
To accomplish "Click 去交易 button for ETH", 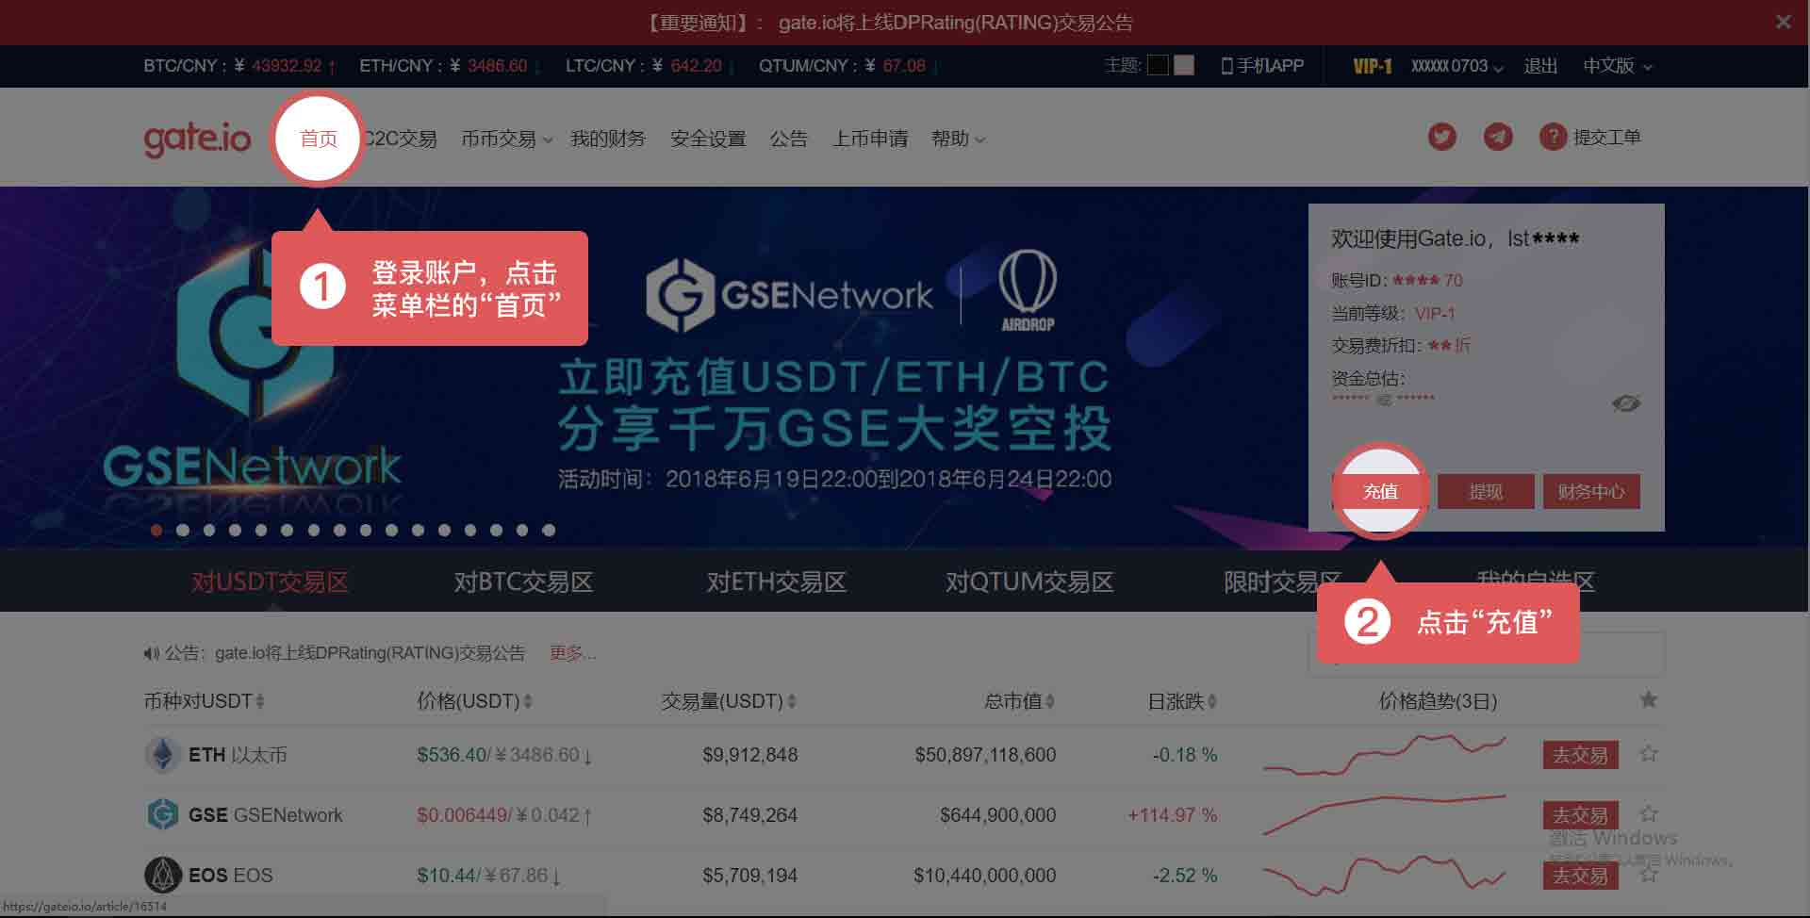I will pos(1580,755).
